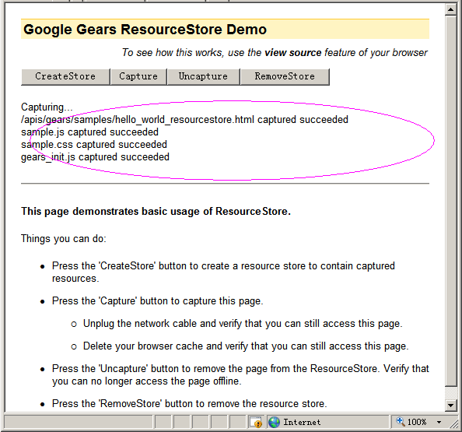462x432 pixels.
Task: Click the Internet zone label
Action: [302, 422]
